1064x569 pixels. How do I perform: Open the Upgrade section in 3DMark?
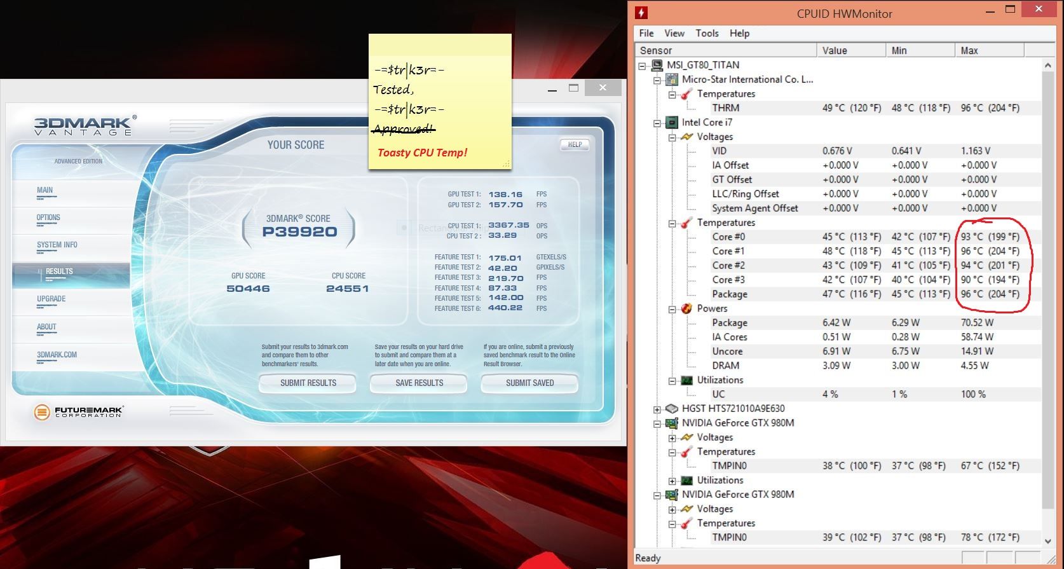(x=71, y=302)
